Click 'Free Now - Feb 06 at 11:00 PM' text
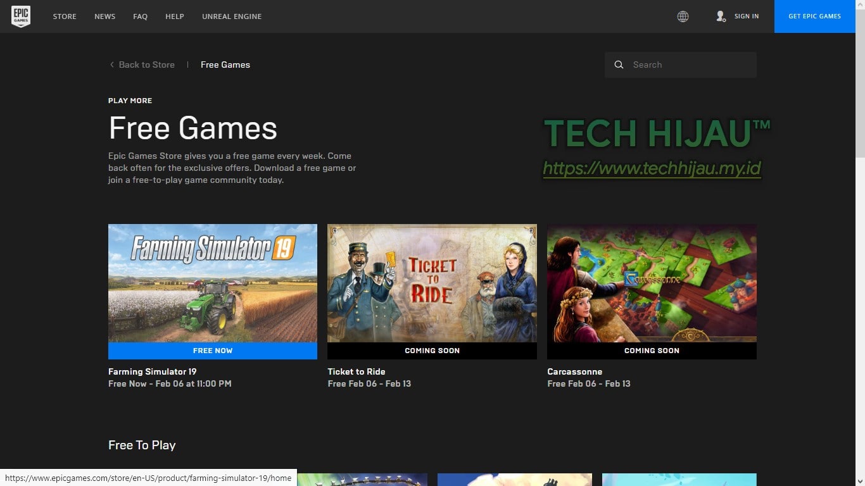Image resolution: width=865 pixels, height=486 pixels. point(170,383)
